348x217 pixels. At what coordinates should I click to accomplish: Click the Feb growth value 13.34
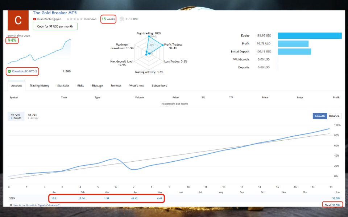point(82,199)
